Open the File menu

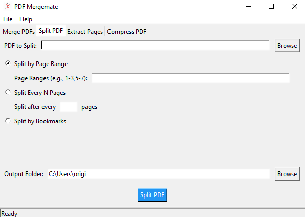[x=8, y=19]
